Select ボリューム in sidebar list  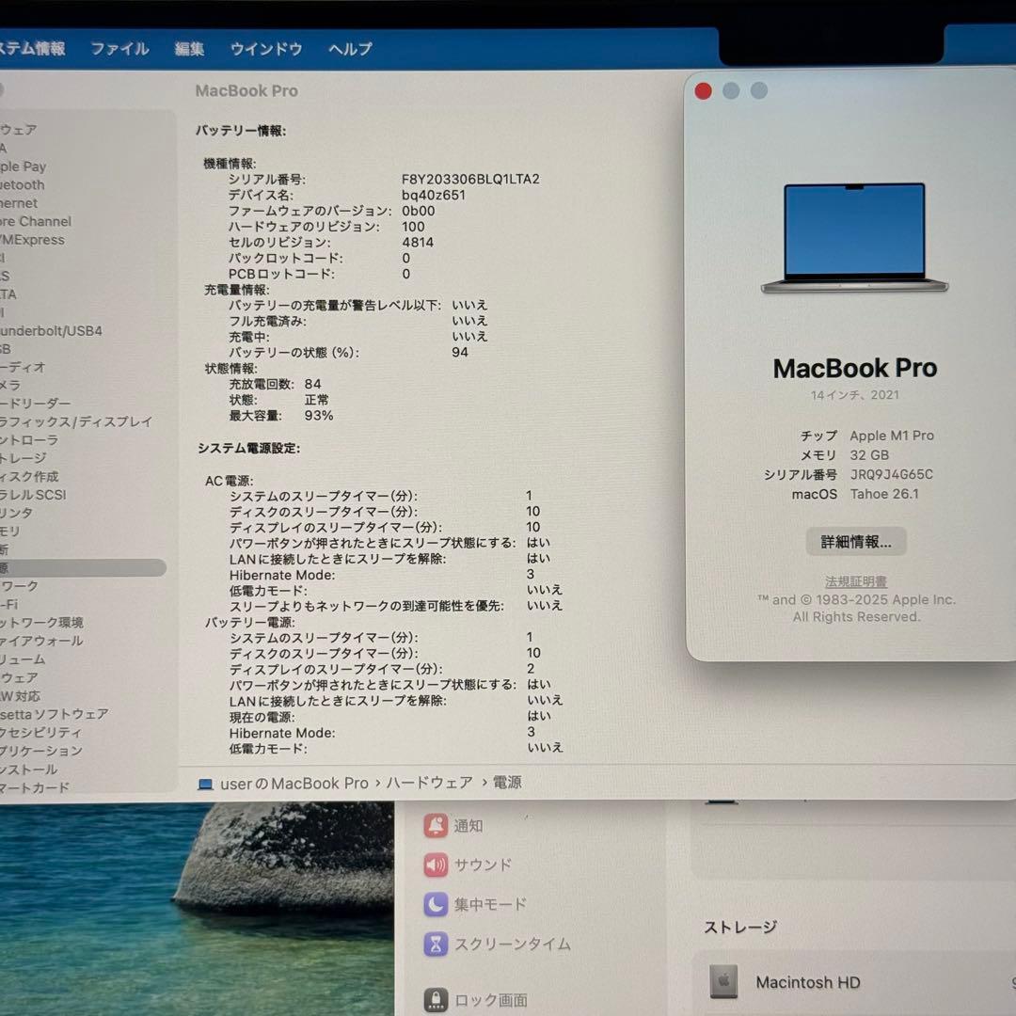(x=23, y=659)
